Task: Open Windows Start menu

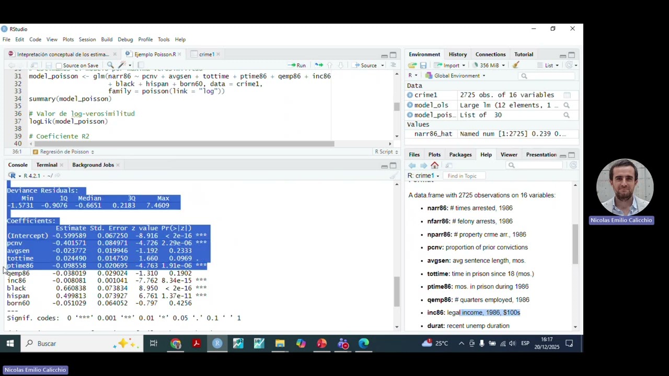Action: (x=10, y=344)
